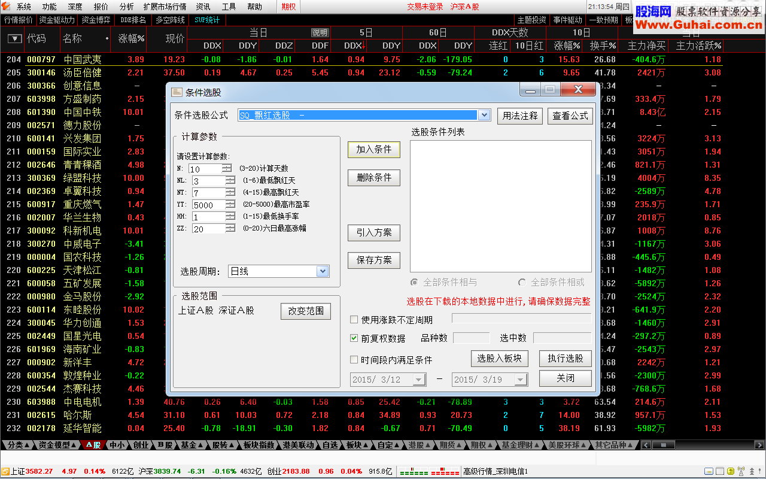
Task: Click the 保存方案 button
Action: tap(374, 260)
